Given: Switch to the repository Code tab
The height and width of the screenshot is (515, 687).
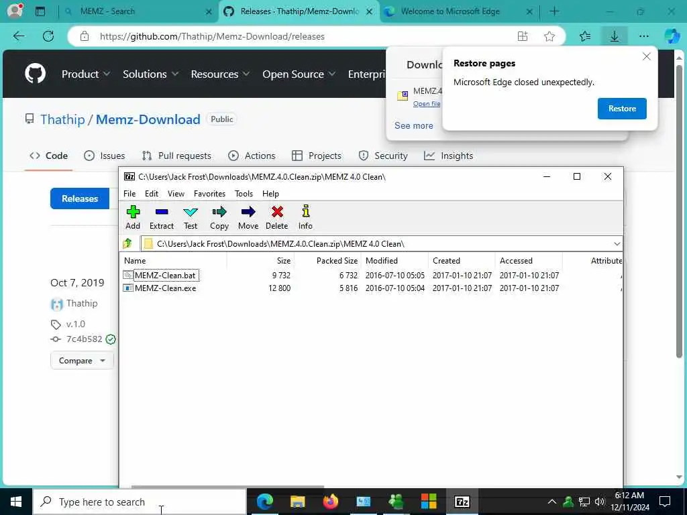Looking at the screenshot, I should [48, 156].
